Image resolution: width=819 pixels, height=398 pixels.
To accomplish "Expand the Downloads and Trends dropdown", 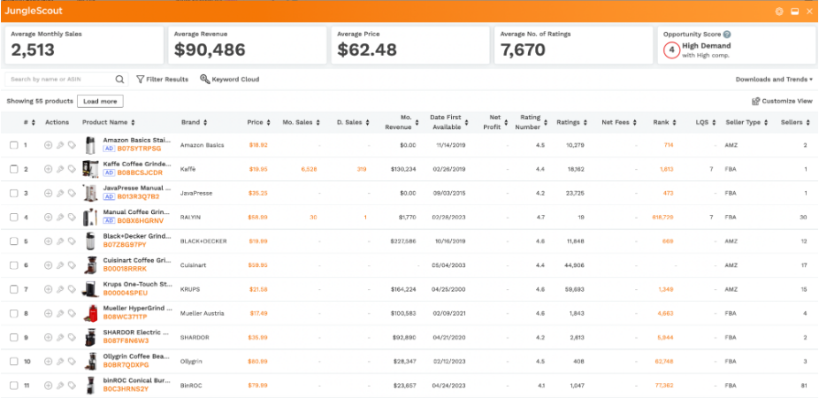I will click(774, 80).
